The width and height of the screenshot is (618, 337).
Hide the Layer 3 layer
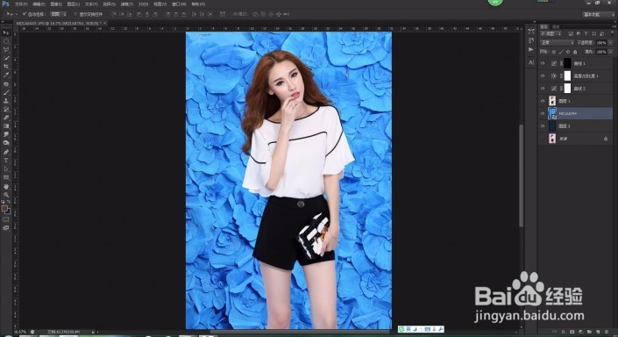pos(543,126)
